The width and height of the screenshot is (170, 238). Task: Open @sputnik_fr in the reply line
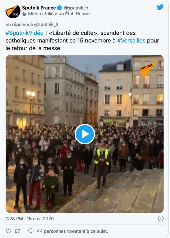(46, 24)
